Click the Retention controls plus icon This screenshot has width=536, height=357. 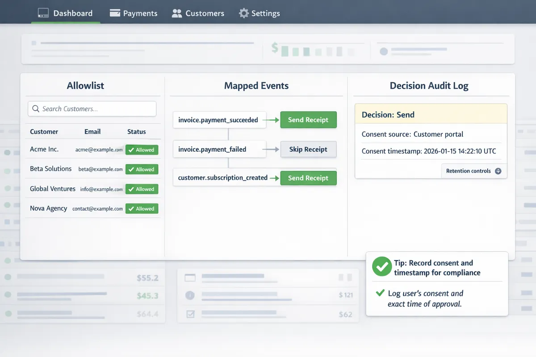pos(498,171)
